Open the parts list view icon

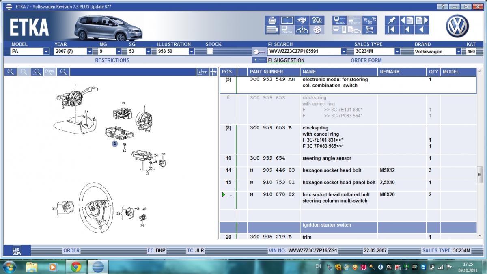(x=272, y=30)
